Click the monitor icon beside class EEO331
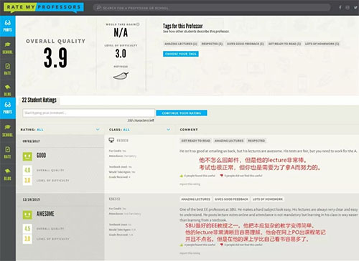The width and height of the screenshot is (359, 261). (111, 140)
